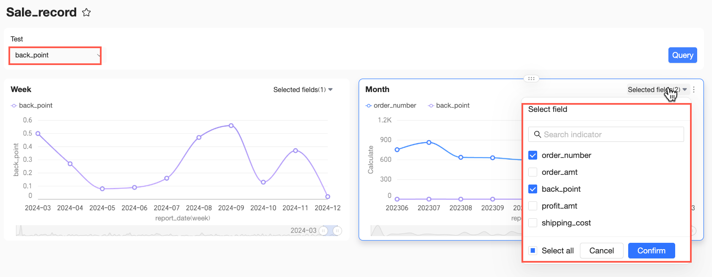
Task: Check the profit_amt field
Action: click(533, 206)
